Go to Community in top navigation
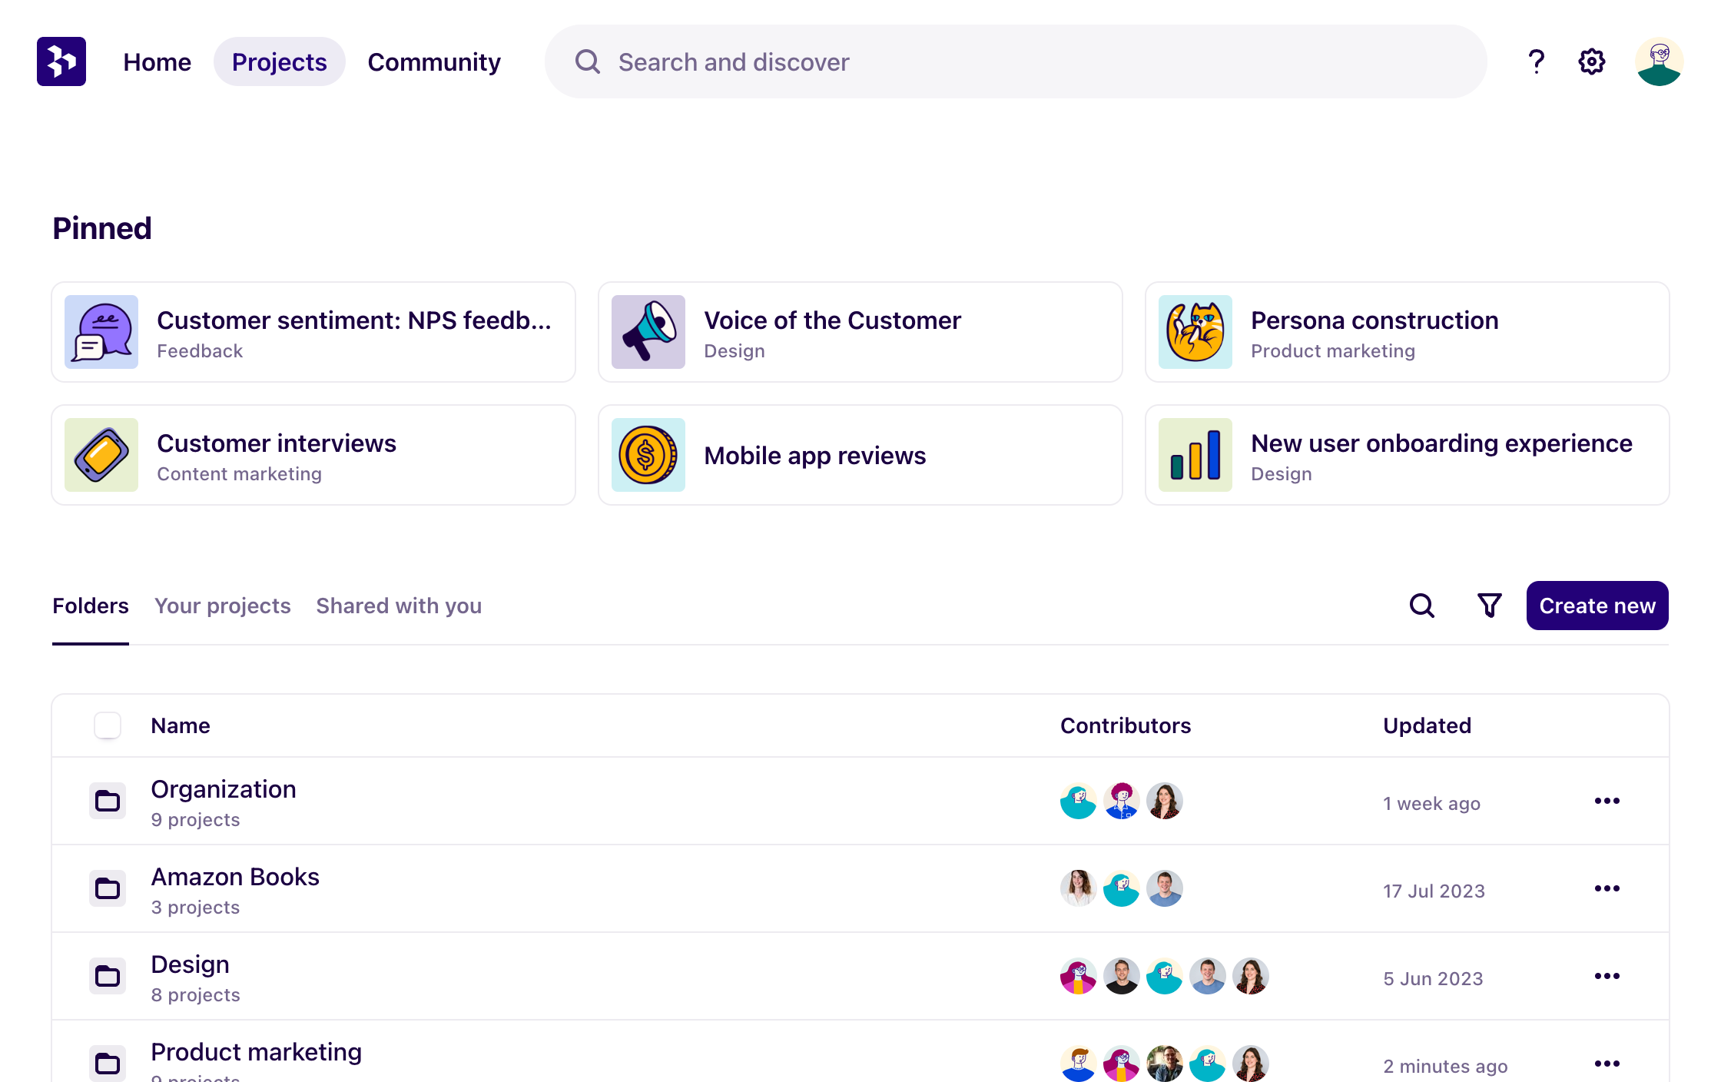 click(x=433, y=61)
